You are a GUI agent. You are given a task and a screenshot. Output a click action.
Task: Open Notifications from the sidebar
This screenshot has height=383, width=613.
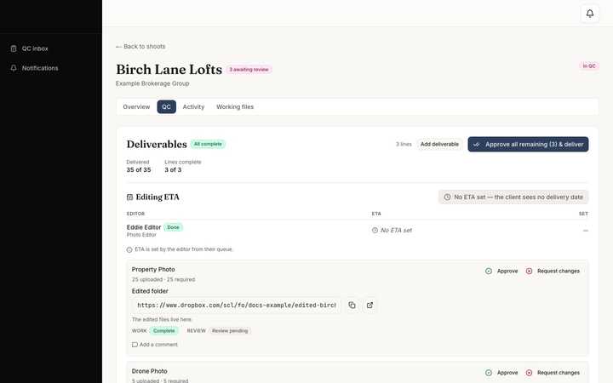(x=40, y=68)
